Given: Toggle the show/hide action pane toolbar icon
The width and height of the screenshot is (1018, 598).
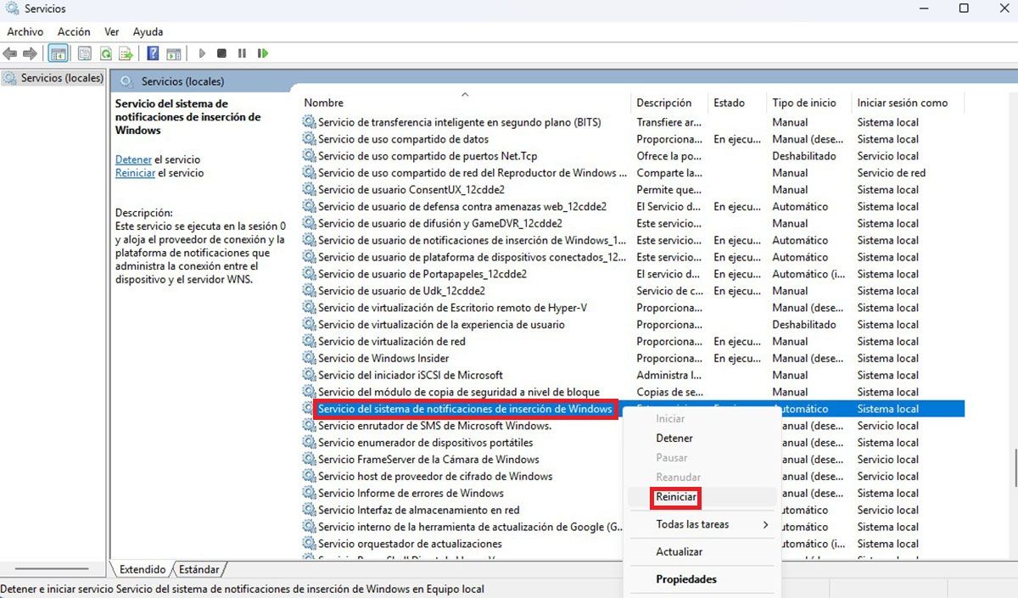Looking at the screenshot, I should (173, 53).
